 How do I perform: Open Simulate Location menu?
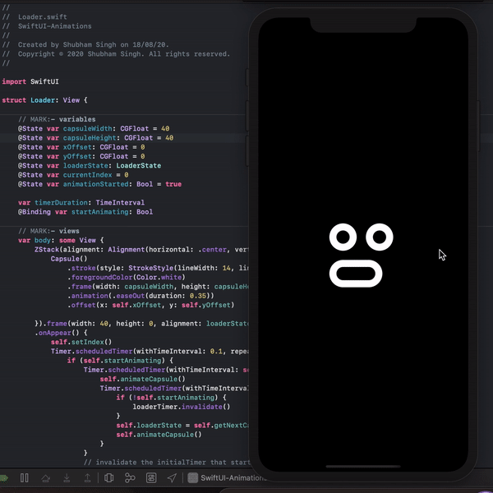172,478
